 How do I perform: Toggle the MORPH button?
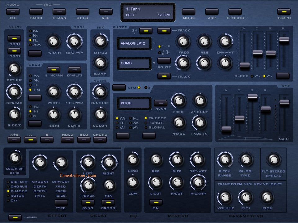(x=15, y=217)
